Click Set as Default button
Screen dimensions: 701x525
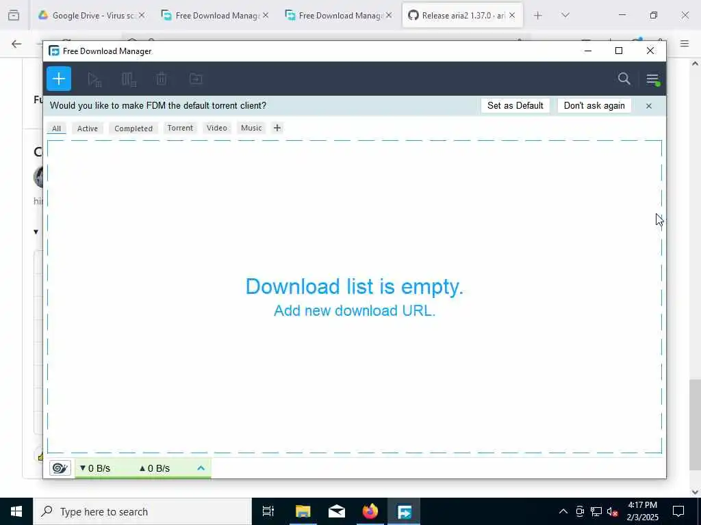click(x=515, y=106)
